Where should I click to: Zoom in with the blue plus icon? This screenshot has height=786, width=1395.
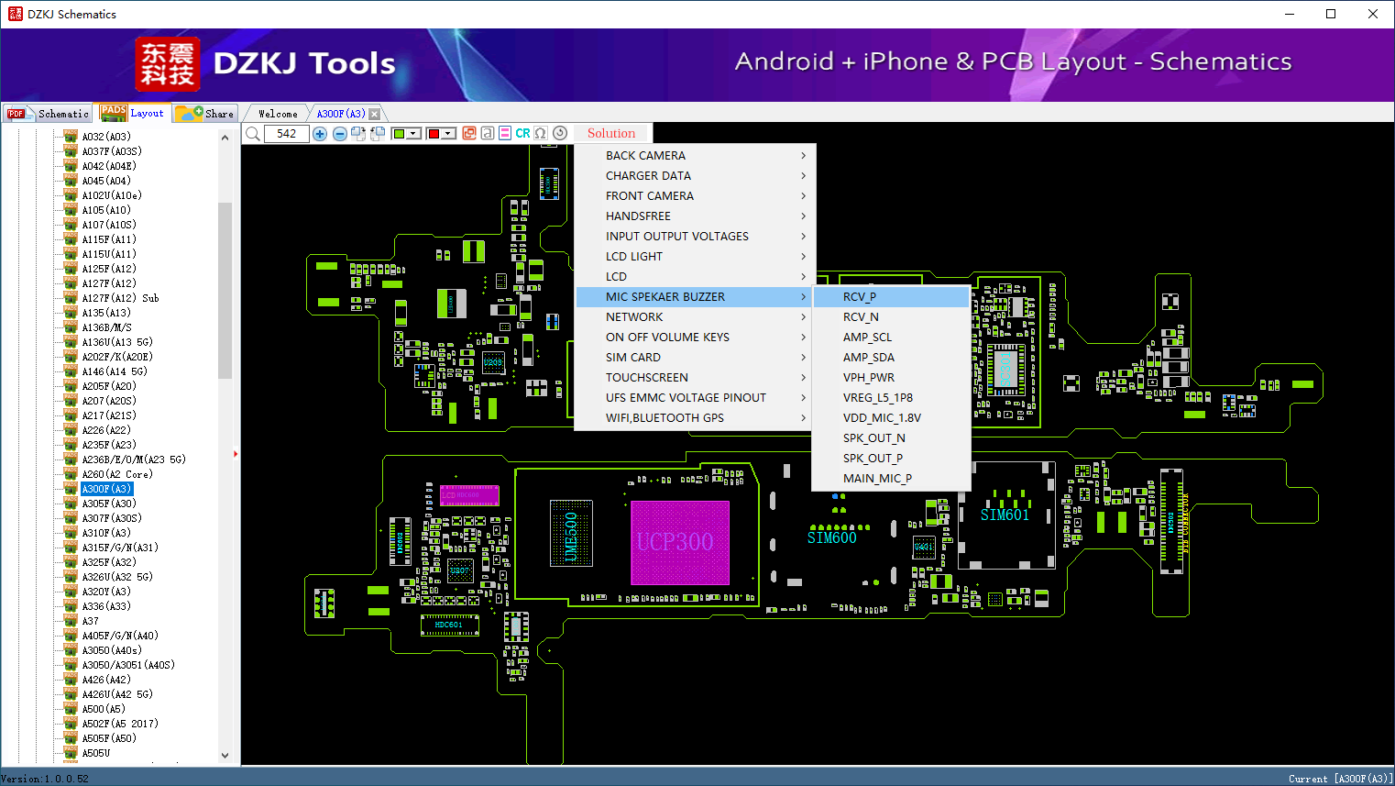click(x=320, y=134)
